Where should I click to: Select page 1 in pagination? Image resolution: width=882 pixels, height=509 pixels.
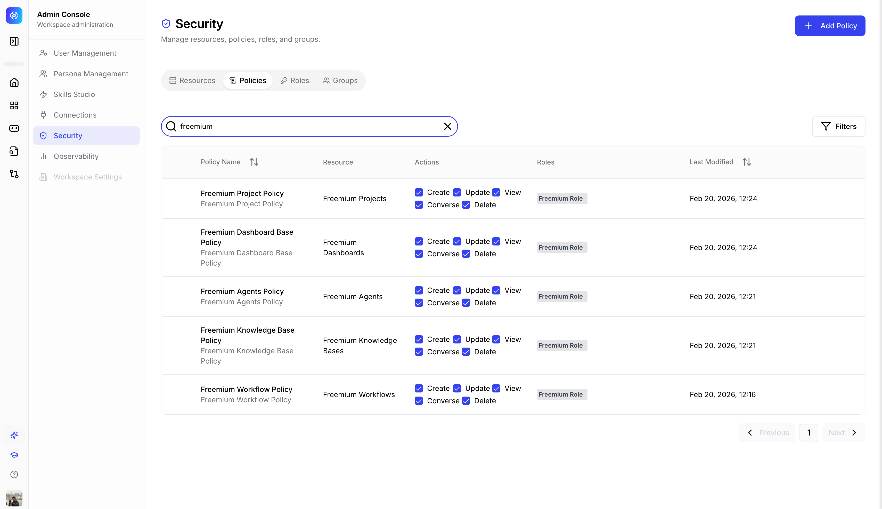(x=809, y=433)
